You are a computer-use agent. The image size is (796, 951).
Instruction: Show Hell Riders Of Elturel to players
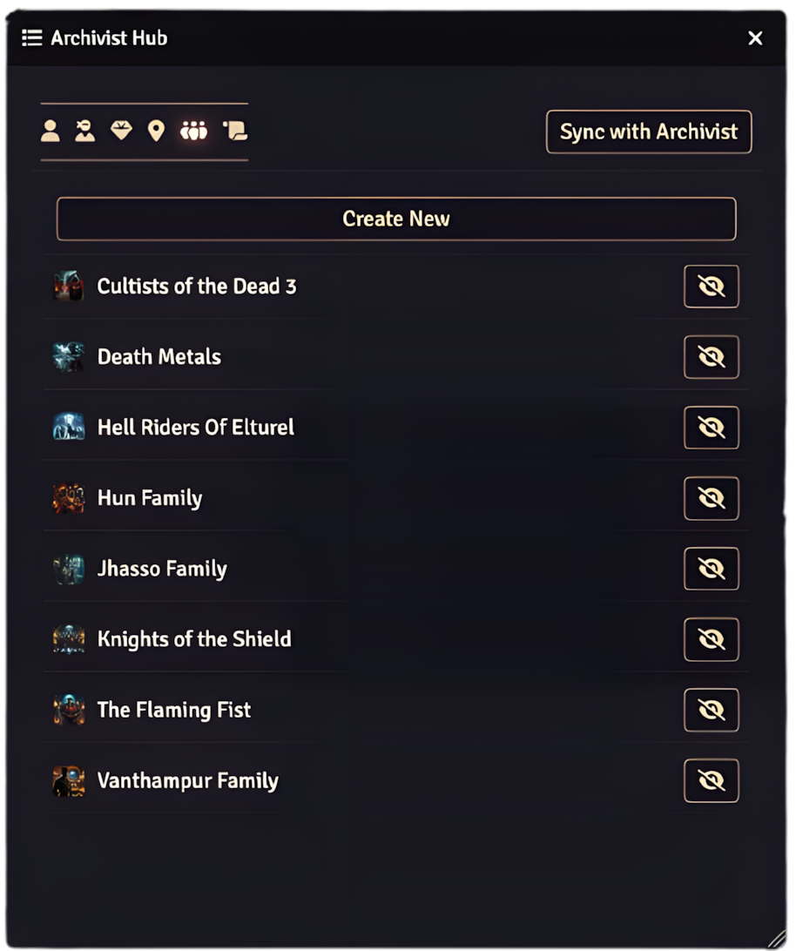711,428
